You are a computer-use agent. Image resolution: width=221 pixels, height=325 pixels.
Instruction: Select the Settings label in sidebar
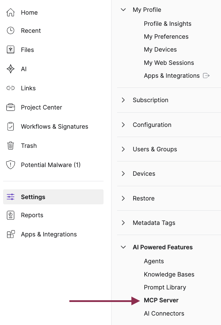(x=33, y=197)
